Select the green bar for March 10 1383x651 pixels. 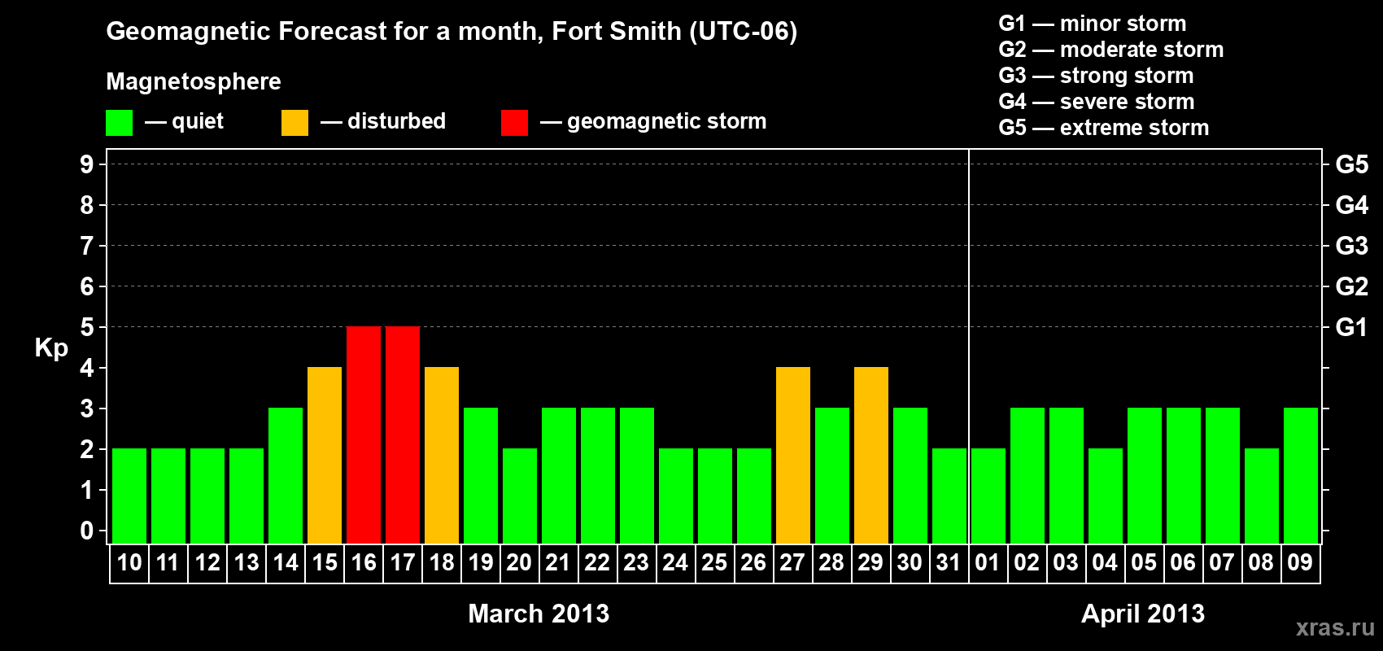[x=129, y=496]
